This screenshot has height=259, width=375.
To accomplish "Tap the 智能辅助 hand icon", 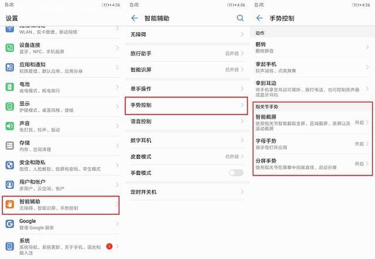I will tap(9, 205).
